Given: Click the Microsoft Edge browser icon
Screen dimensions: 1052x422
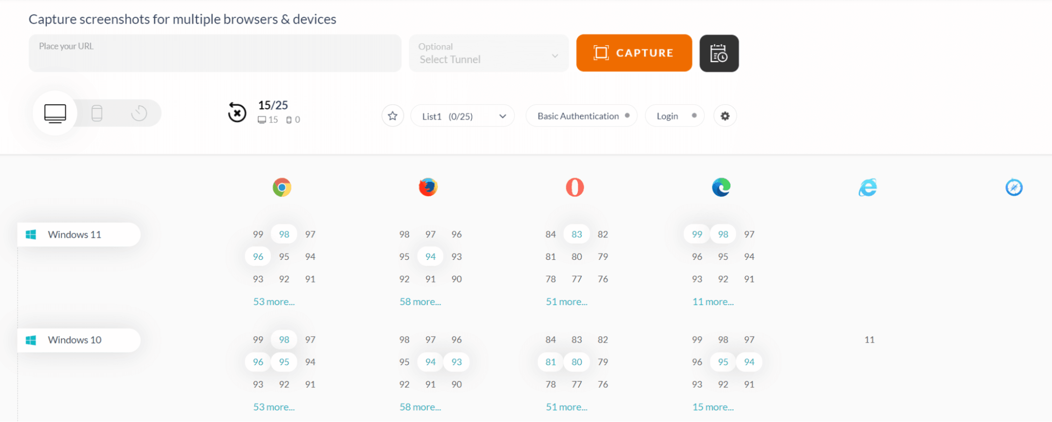Looking at the screenshot, I should point(721,187).
